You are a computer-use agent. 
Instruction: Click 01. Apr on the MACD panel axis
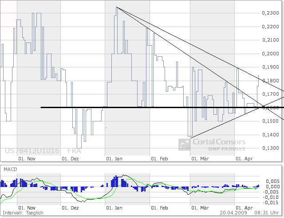pos(245,207)
